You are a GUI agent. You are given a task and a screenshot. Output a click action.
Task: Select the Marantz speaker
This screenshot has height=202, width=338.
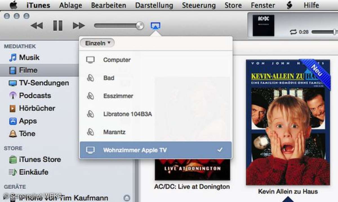point(156,132)
